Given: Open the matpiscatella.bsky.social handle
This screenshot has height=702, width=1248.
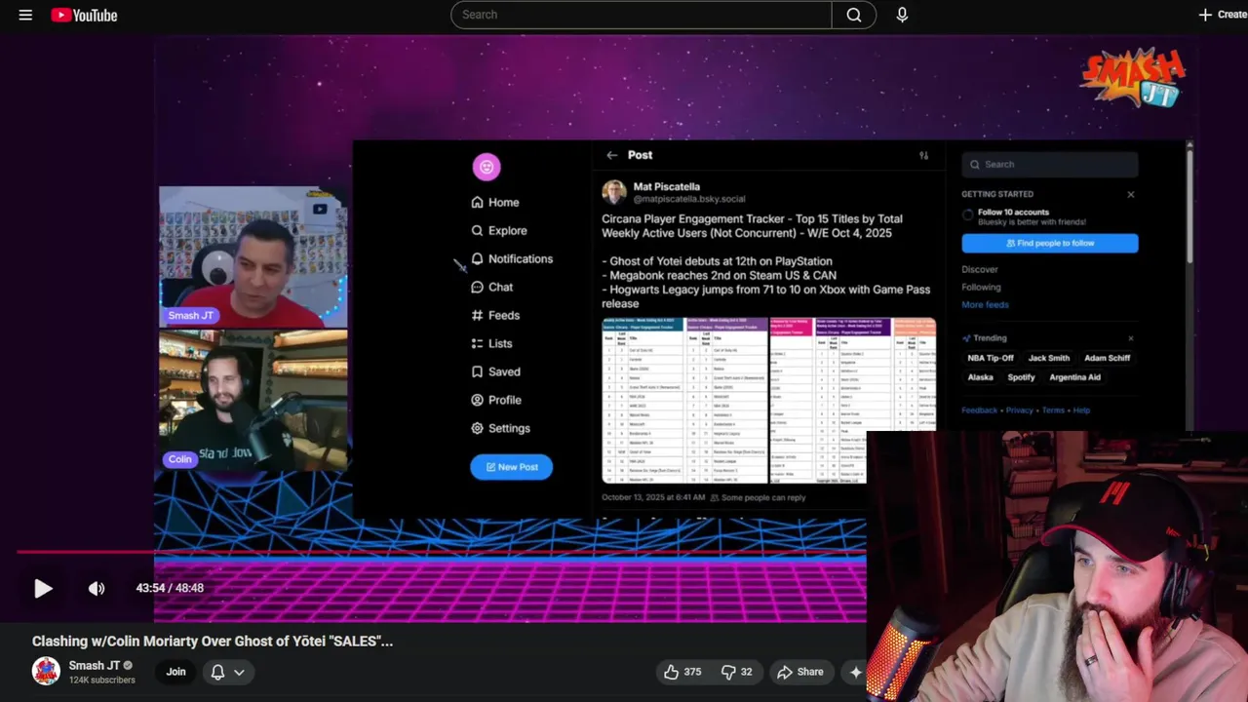Looking at the screenshot, I should pos(689,199).
